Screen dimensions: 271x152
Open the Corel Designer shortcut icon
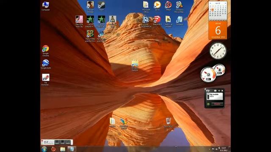point(146,22)
